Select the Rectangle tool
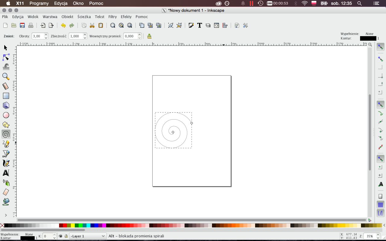The width and height of the screenshot is (386, 241). pyautogui.click(x=6, y=96)
